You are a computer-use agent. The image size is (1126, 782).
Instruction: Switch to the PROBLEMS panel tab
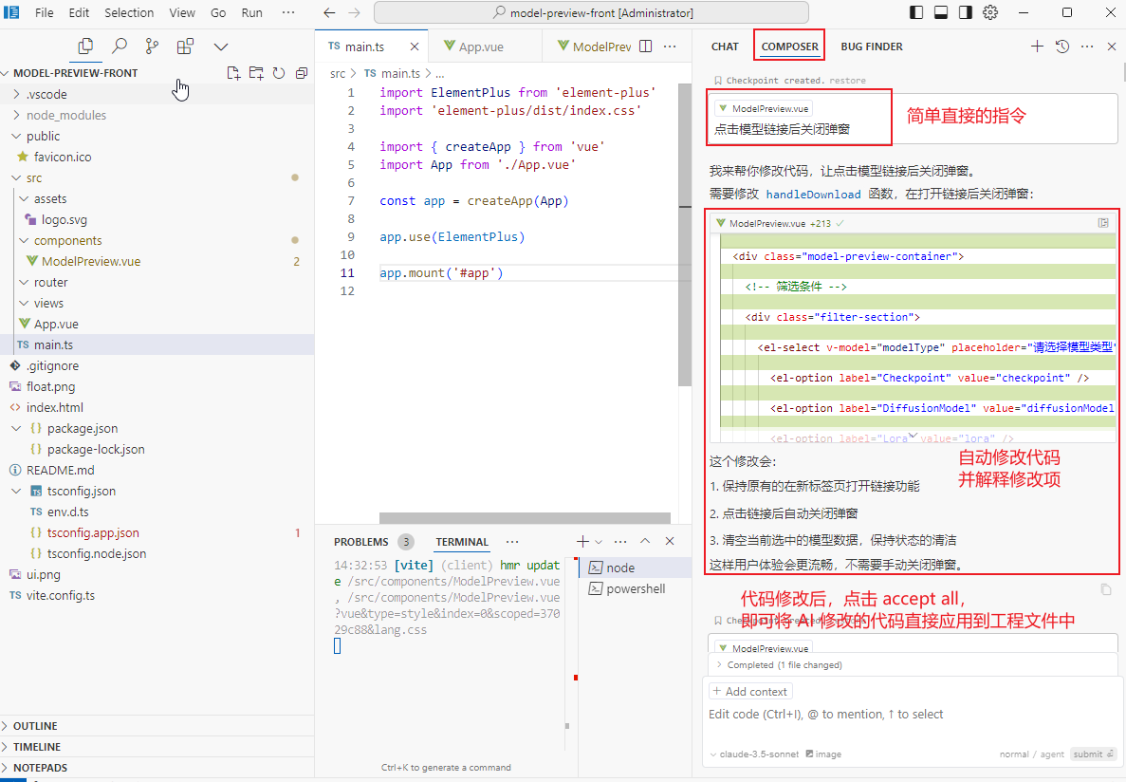point(361,541)
